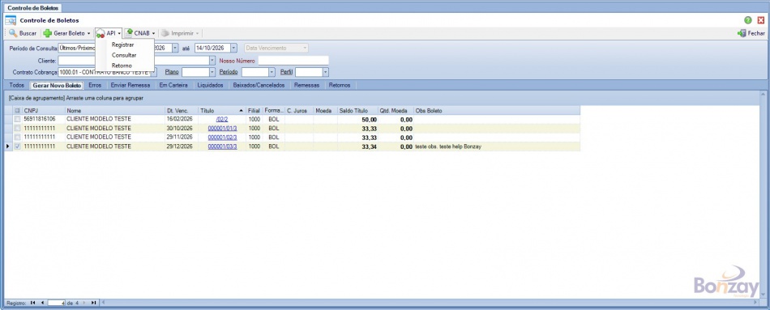Sort by the Título column header

(221, 111)
